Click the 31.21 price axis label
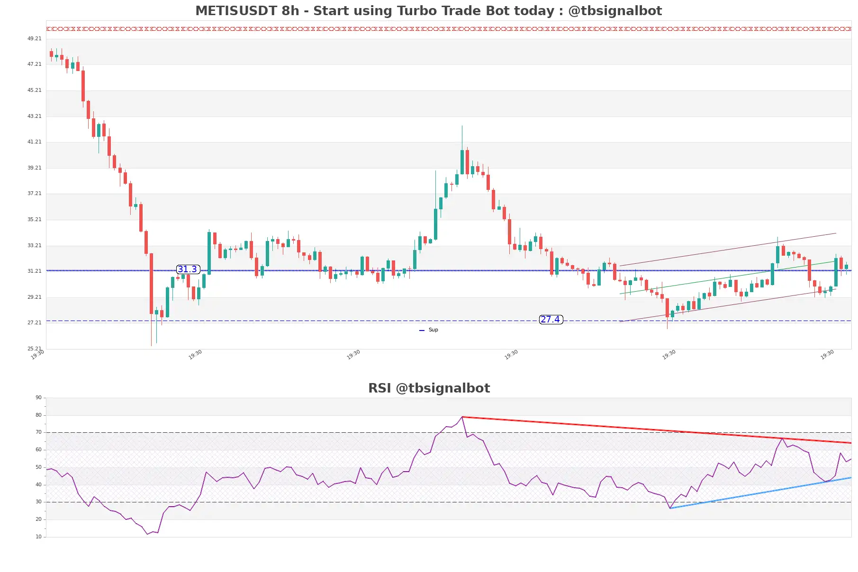Image resolution: width=858 pixels, height=572 pixels. pyautogui.click(x=35, y=271)
